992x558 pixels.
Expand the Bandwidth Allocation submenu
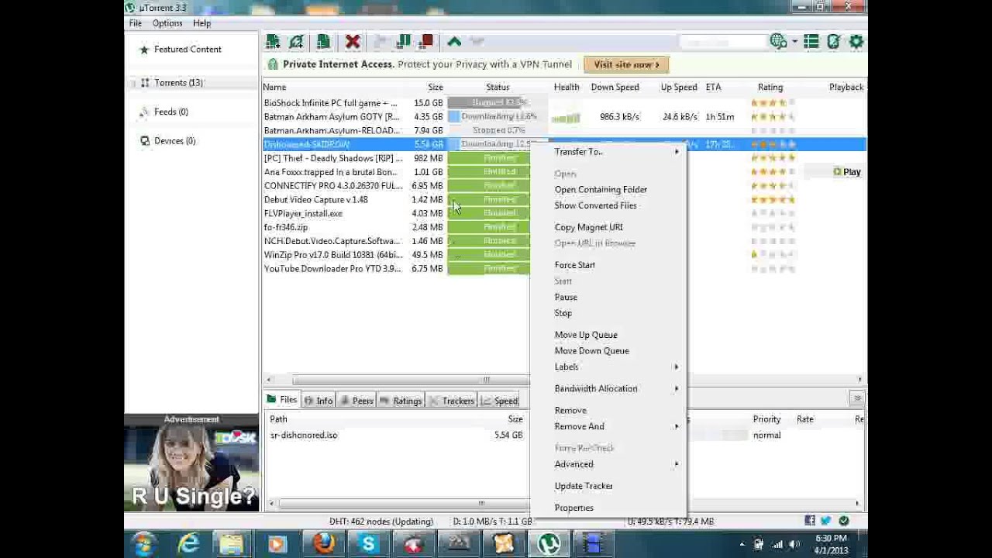609,389
